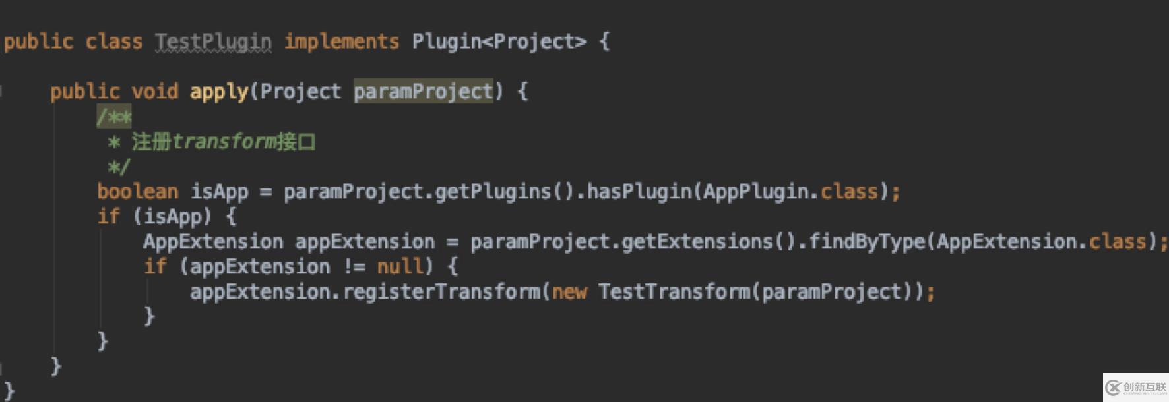The image size is (1169, 402).
Task: Select the AppPlugin.class argument
Action: (790, 192)
